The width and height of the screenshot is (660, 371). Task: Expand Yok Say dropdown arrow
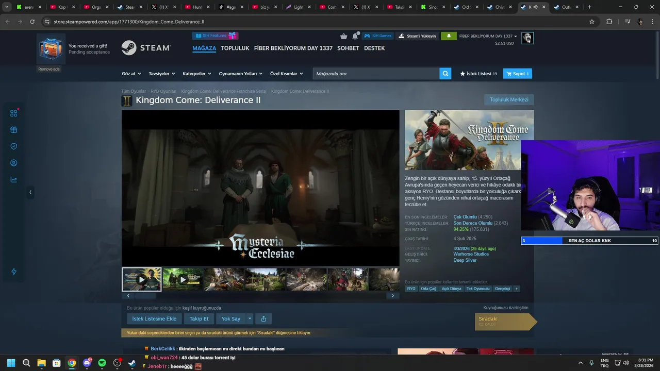coord(250,318)
